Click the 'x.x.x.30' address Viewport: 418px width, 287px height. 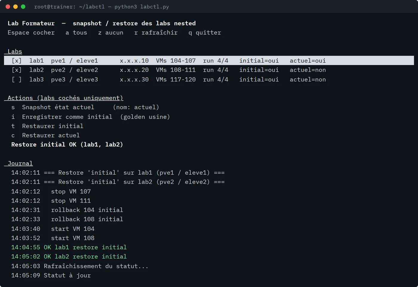tap(134, 79)
